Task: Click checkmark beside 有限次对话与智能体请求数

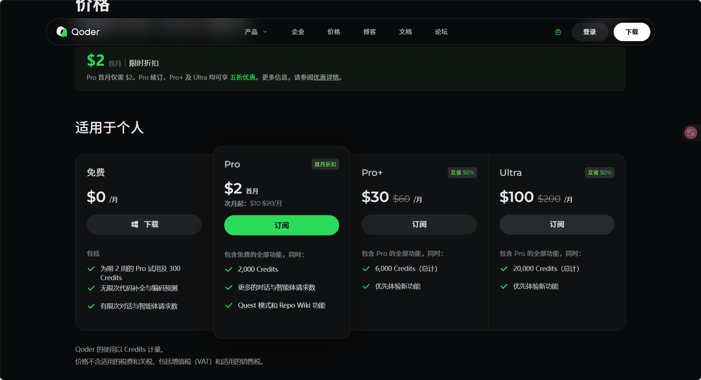Action: pyautogui.click(x=91, y=306)
